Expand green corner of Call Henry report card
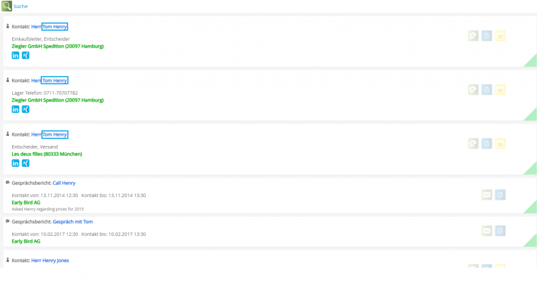 tap(532, 208)
